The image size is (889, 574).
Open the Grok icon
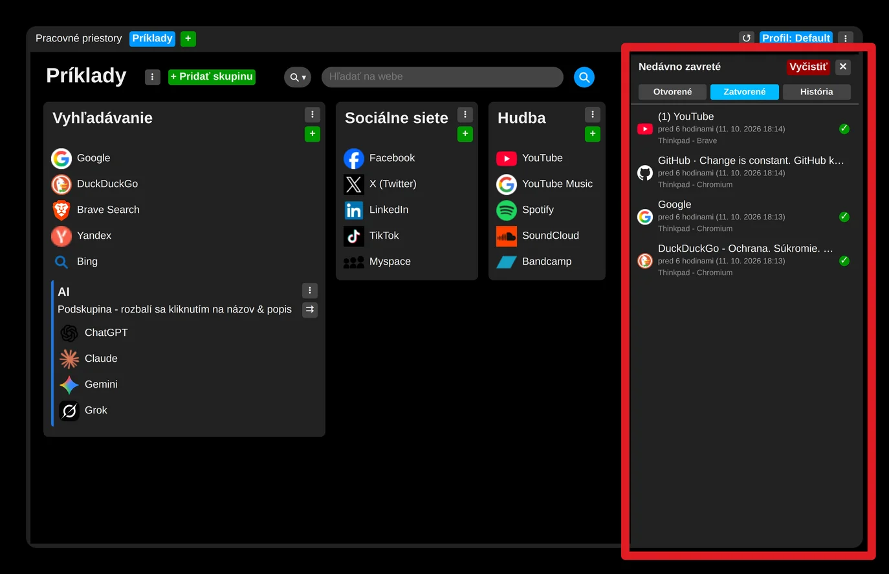(x=69, y=410)
